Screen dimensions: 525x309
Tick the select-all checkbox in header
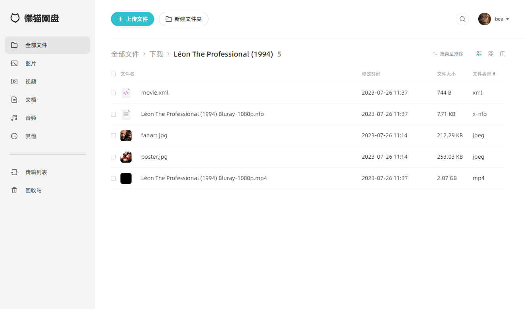(x=113, y=74)
